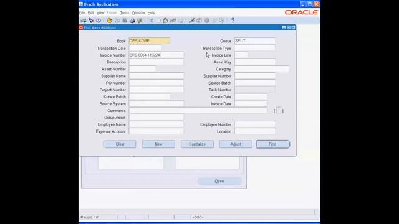The height and width of the screenshot is (224, 399).
Task: Click the Clear Record toolbar icon
Action: point(173,21)
